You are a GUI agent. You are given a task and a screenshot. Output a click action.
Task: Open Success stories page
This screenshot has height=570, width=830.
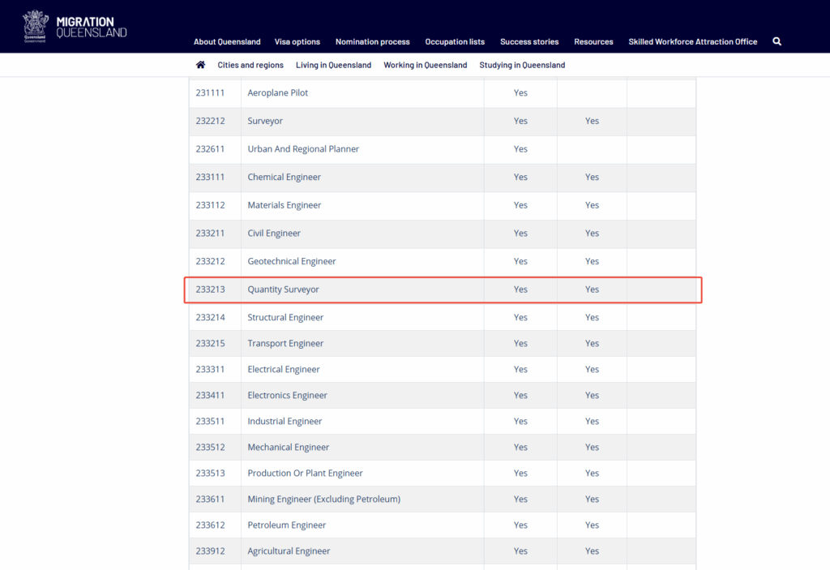(x=529, y=42)
